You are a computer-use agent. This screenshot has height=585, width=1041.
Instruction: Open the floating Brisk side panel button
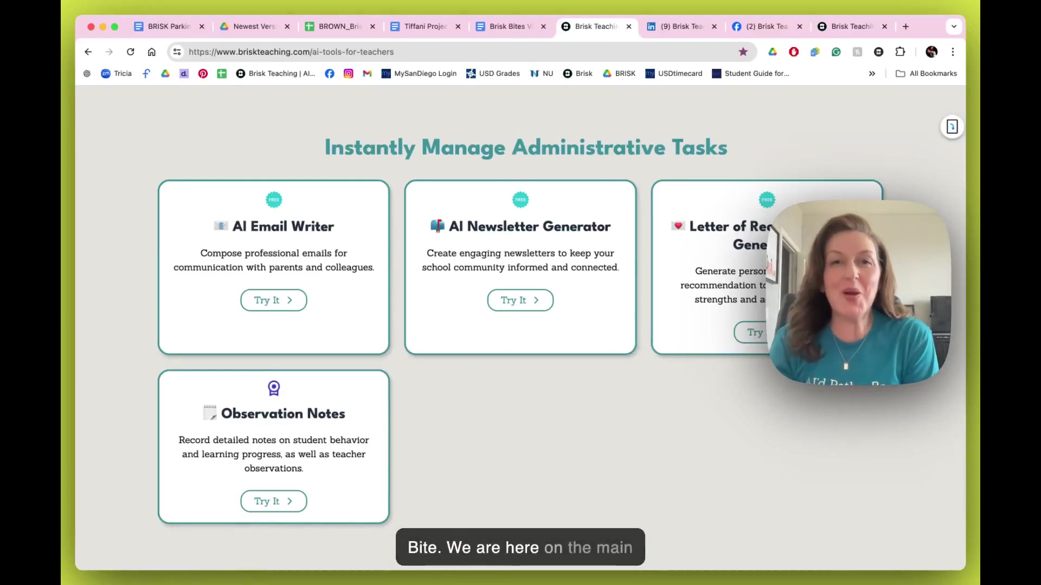pos(952,127)
